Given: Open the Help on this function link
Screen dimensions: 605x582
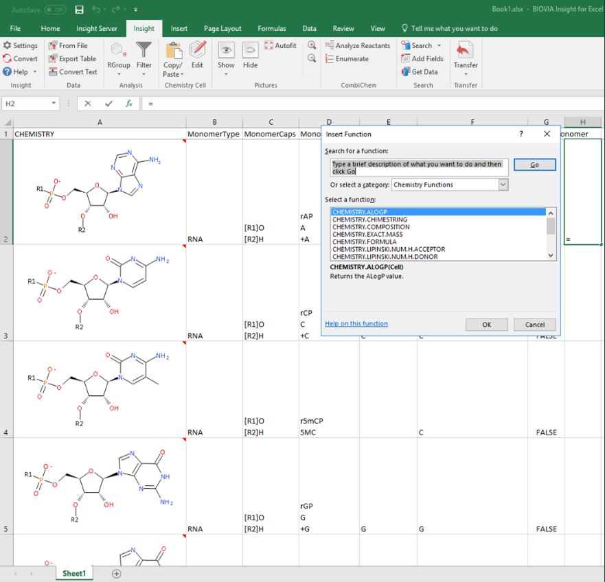Looking at the screenshot, I should click(x=356, y=324).
